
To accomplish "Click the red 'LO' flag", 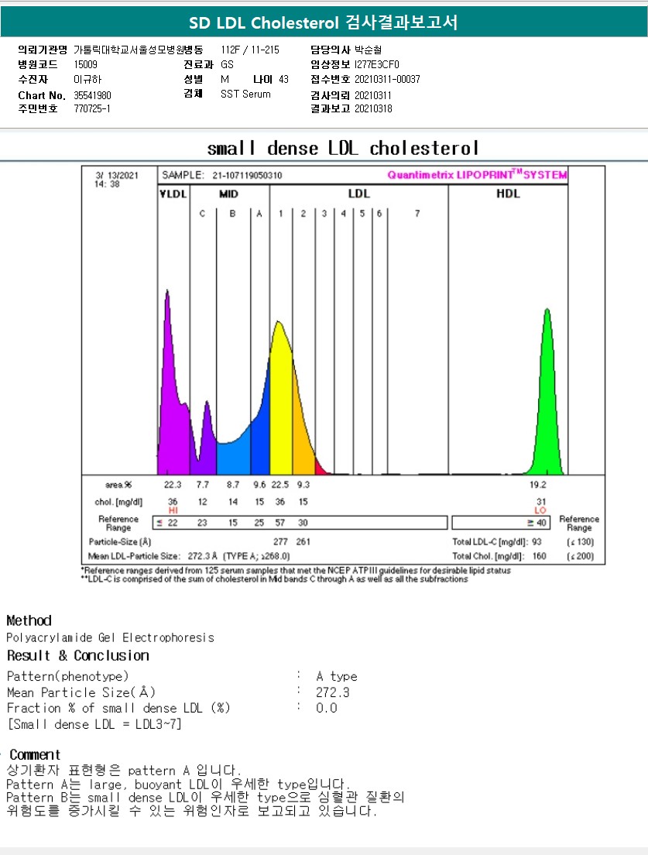I will tap(540, 510).
